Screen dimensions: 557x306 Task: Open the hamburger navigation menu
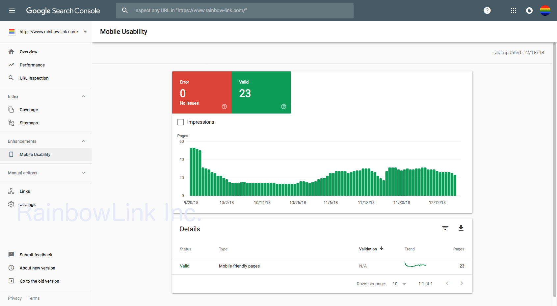(x=12, y=11)
